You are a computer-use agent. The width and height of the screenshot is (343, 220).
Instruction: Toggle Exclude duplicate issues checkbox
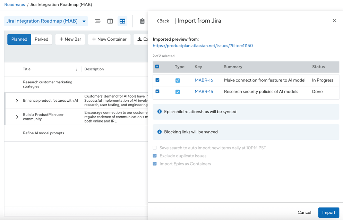pos(155,156)
